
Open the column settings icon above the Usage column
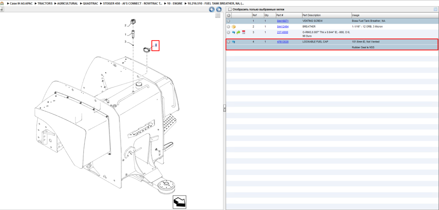pyautogui.click(x=435, y=10)
